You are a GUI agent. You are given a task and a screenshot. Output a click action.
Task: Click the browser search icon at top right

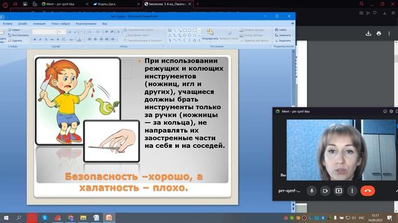click(x=361, y=4)
